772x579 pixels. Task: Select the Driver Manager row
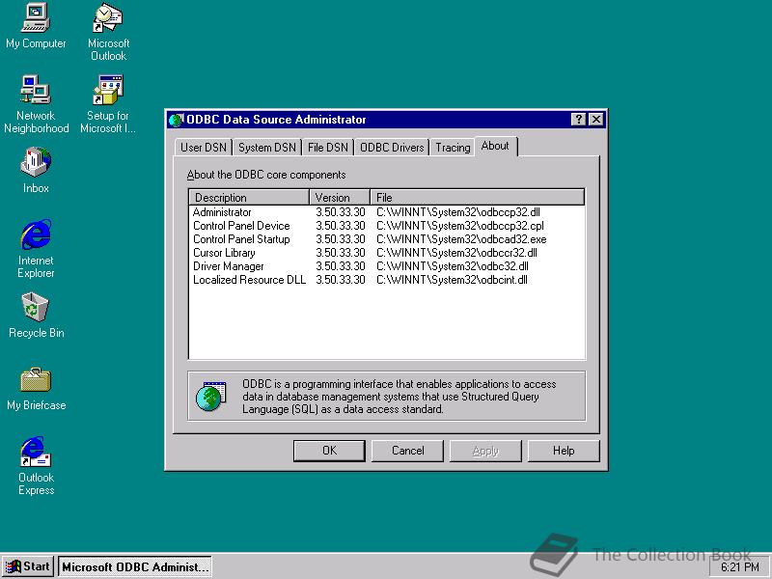pos(387,266)
